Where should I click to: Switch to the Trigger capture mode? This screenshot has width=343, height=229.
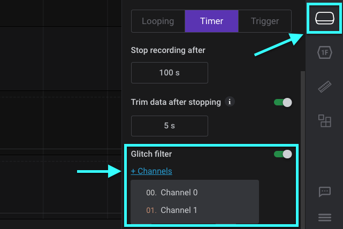(x=265, y=21)
